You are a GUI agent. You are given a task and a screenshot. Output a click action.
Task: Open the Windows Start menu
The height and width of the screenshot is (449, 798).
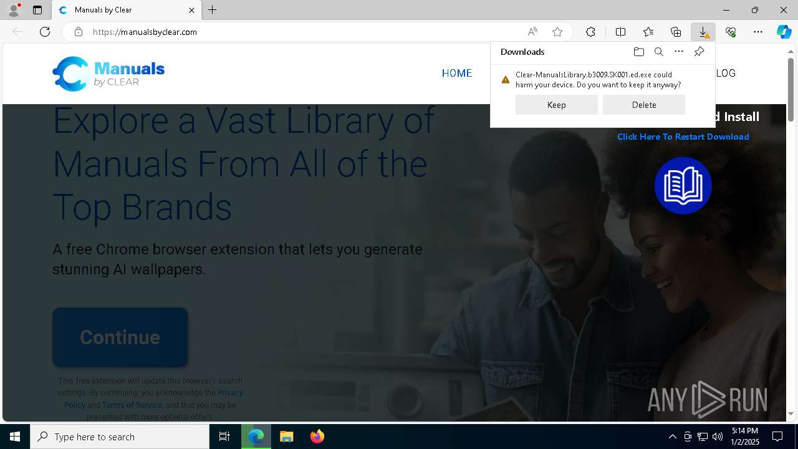coord(15,437)
